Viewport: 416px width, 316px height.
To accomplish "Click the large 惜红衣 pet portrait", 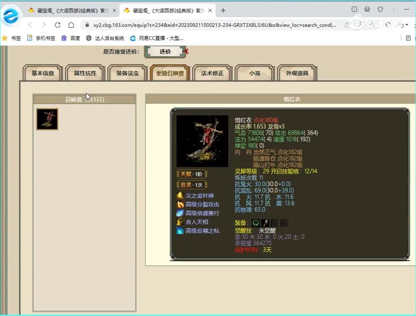I will 202,141.
